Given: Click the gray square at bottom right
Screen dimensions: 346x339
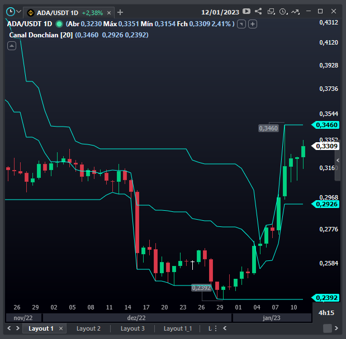Looking at the screenshot, I should tap(328, 328).
